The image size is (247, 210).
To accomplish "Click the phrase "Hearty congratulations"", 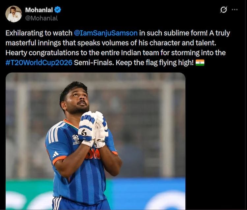I will (x=38, y=53).
